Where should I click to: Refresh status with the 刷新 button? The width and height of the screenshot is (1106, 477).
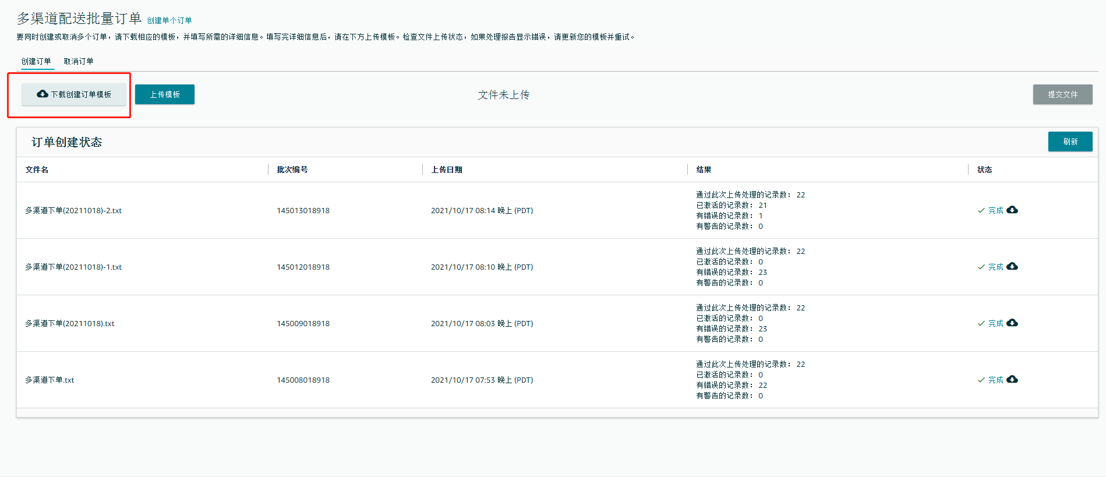click(x=1070, y=142)
